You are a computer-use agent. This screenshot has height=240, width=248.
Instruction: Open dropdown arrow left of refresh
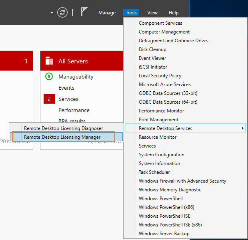(x=52, y=13)
